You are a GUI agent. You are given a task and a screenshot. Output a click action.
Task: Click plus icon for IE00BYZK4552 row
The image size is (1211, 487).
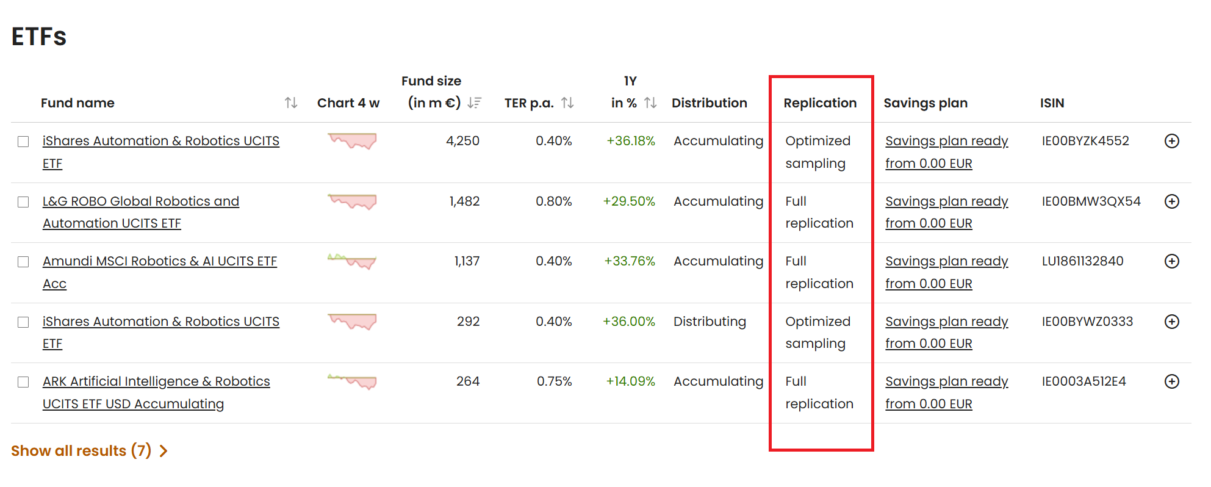pyautogui.click(x=1172, y=141)
